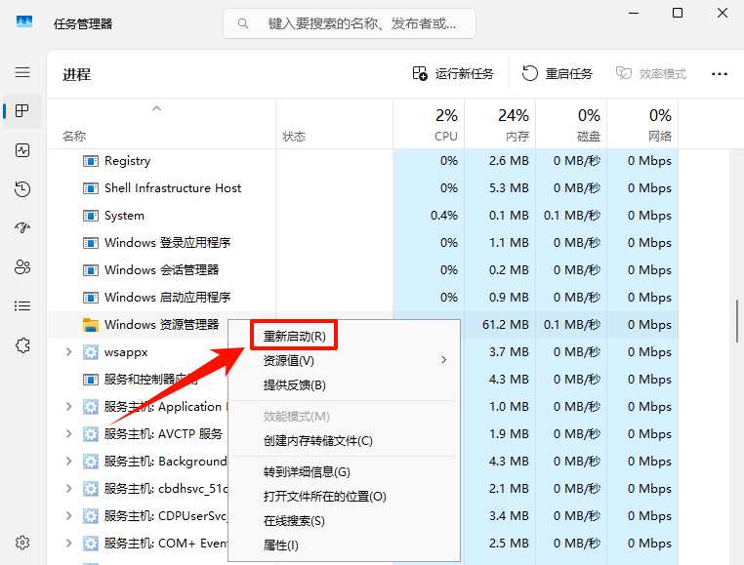This screenshot has height=565, width=744.
Task: Sort by the 网络 network column header
Action: (642, 124)
